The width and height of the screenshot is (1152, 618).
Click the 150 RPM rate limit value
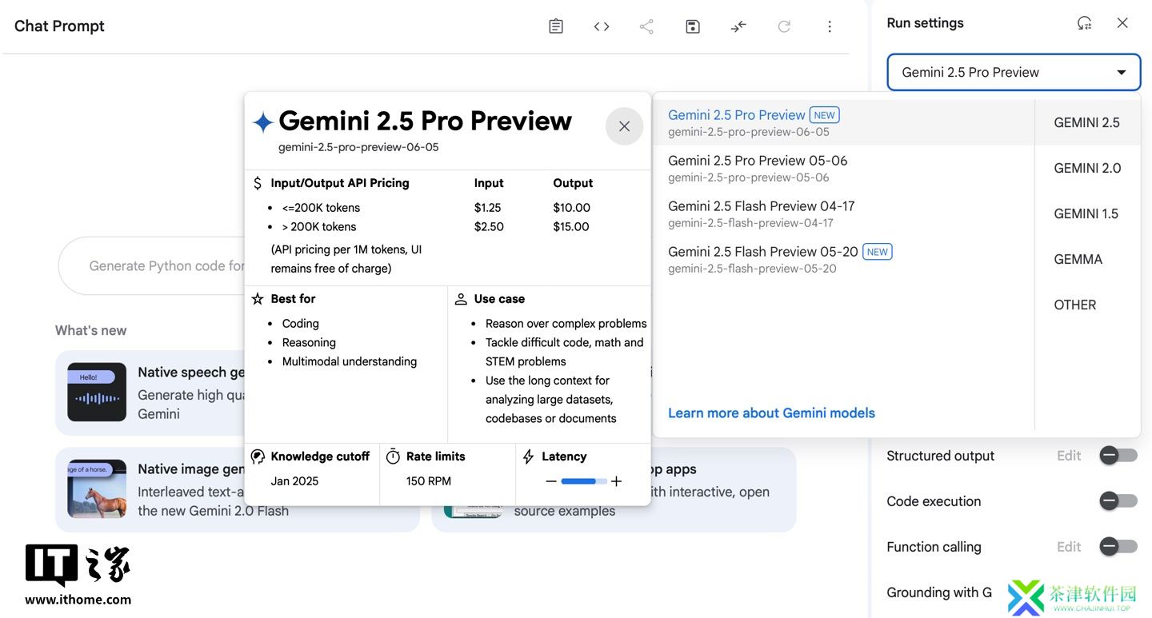pos(429,481)
